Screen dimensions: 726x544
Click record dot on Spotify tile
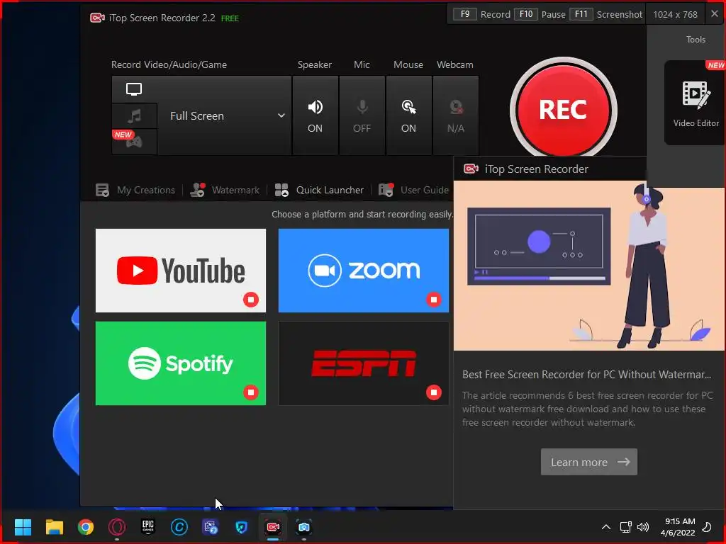(251, 392)
